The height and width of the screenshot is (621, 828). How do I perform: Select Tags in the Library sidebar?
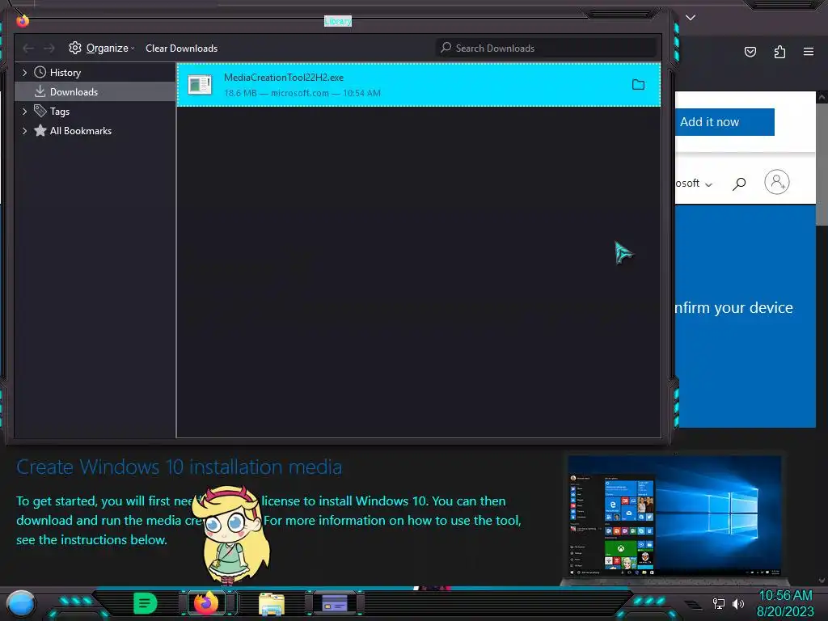(60, 112)
